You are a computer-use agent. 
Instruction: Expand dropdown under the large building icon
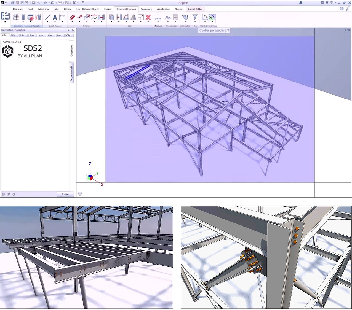coord(5,22)
